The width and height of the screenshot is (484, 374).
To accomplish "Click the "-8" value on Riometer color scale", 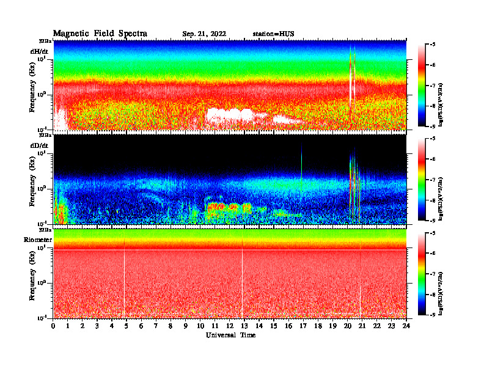I will click(x=433, y=295).
